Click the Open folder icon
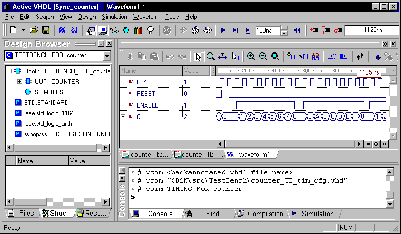This screenshot has height=234, width=401. coord(34,30)
